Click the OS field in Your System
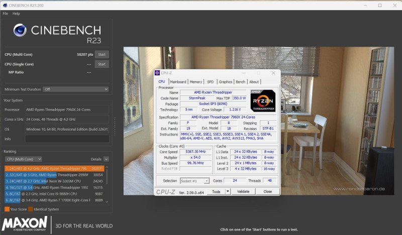The width and height of the screenshot is (402, 235). click(x=67, y=129)
